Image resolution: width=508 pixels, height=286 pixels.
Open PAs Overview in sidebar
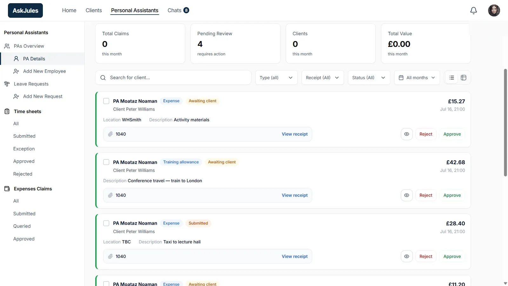point(29,46)
